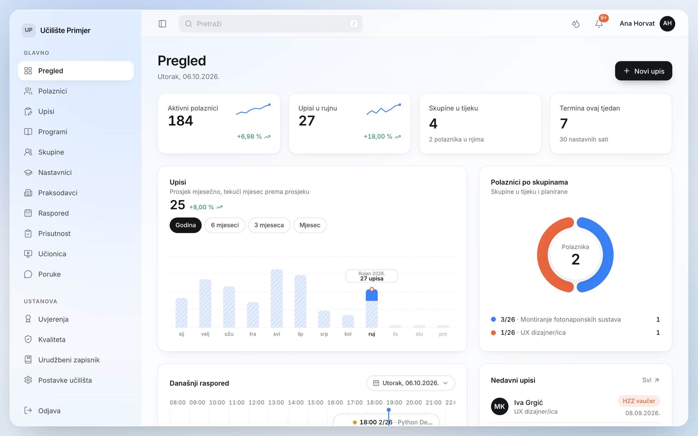Click the ruj bar in Upisi chart

[372, 308]
